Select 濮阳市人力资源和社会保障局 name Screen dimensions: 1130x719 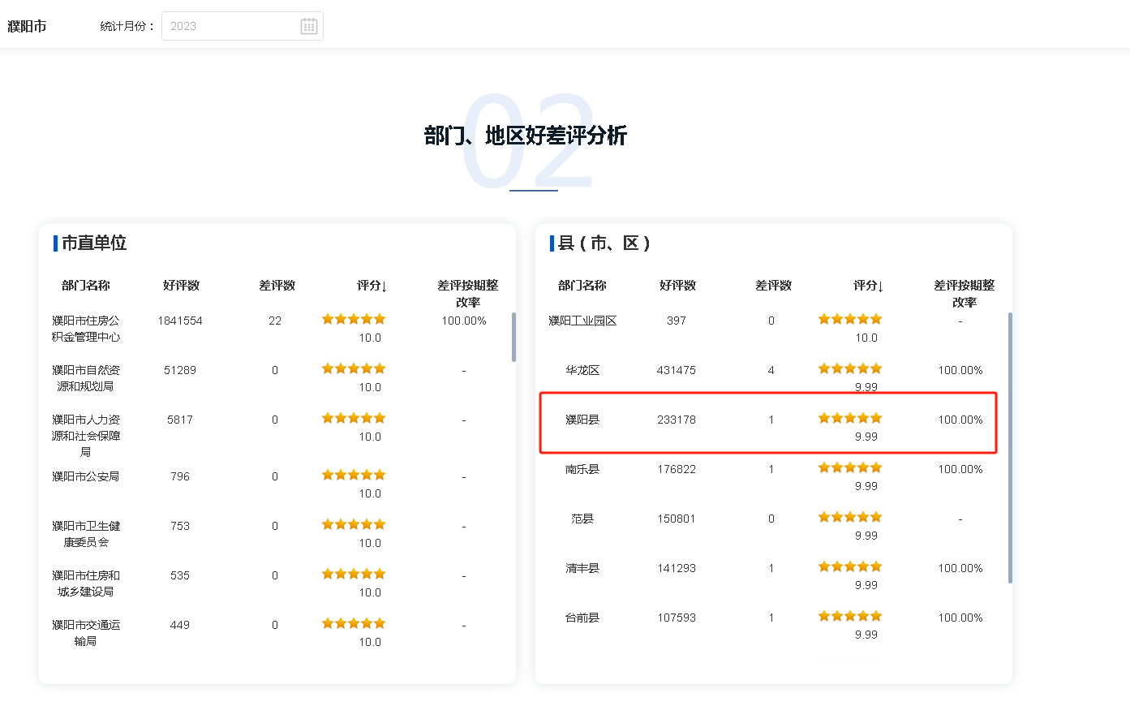click(86, 436)
